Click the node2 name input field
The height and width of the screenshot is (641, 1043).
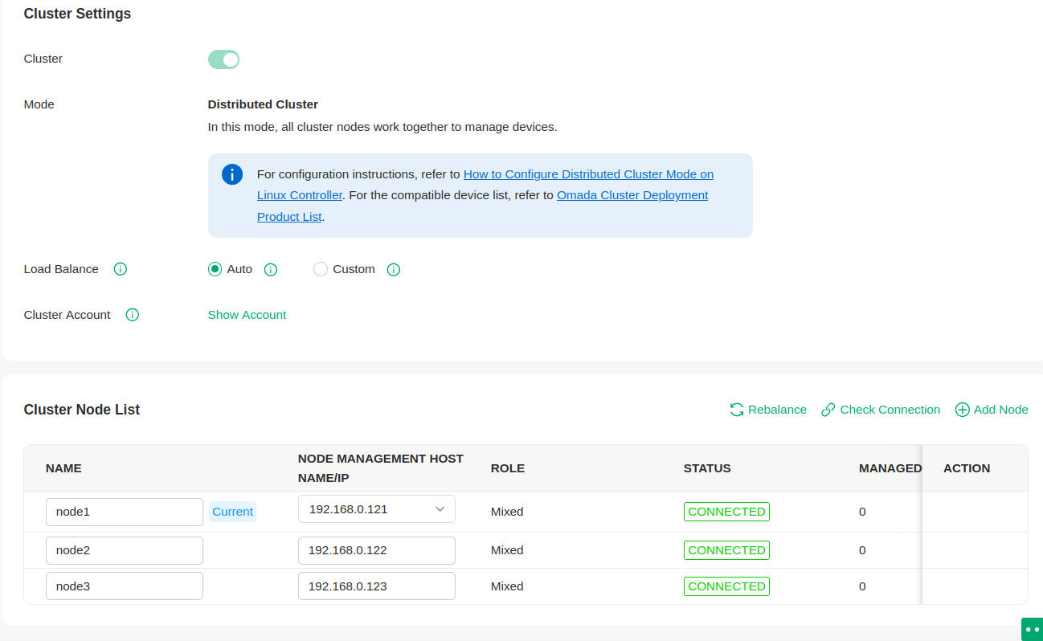click(125, 550)
